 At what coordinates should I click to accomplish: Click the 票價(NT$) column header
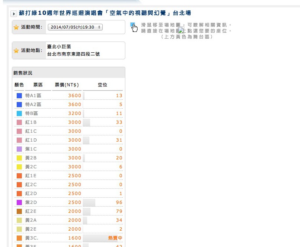(x=67, y=85)
